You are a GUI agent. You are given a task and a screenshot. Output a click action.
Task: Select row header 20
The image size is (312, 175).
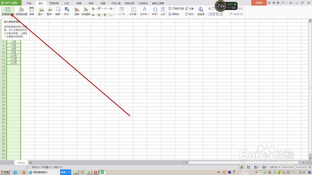[4, 88]
